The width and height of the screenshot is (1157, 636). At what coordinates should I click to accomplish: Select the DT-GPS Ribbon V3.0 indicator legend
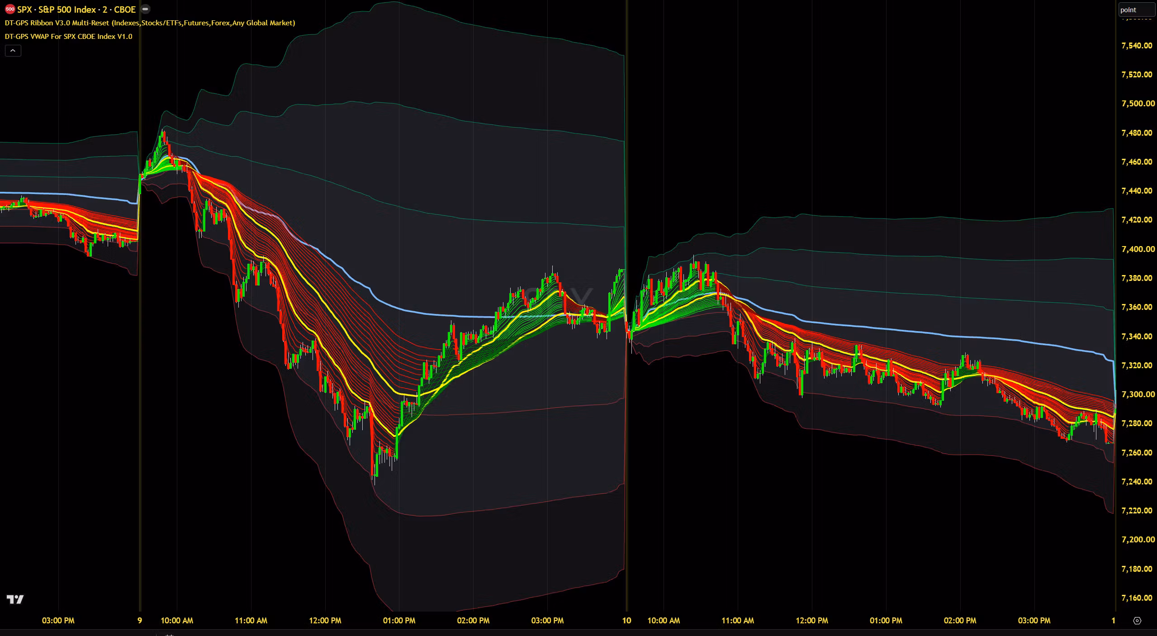150,23
